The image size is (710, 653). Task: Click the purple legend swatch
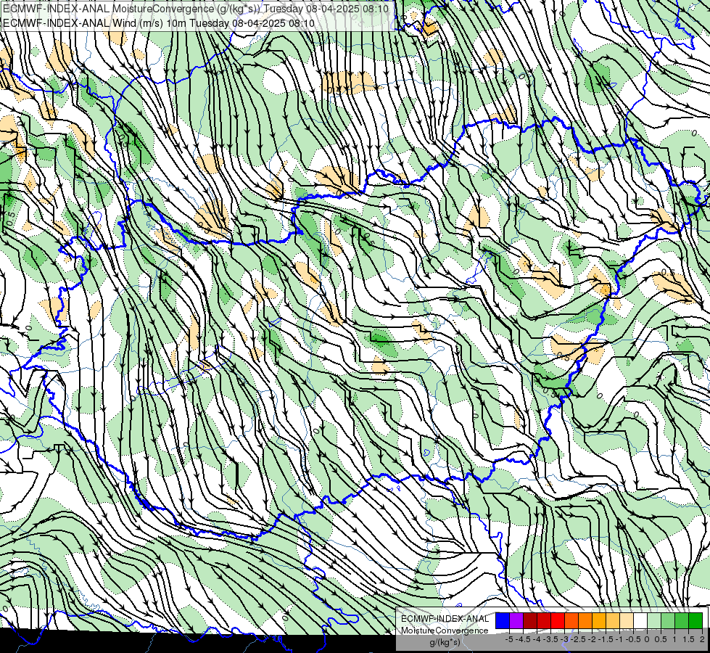pyautogui.click(x=516, y=621)
